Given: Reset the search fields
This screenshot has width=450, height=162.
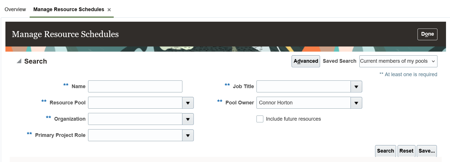Looking at the screenshot, I should point(406,151).
